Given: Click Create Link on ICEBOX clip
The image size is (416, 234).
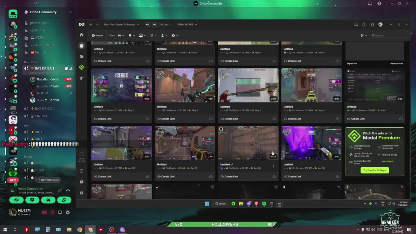Looking at the screenshot, I should tap(103, 119).
